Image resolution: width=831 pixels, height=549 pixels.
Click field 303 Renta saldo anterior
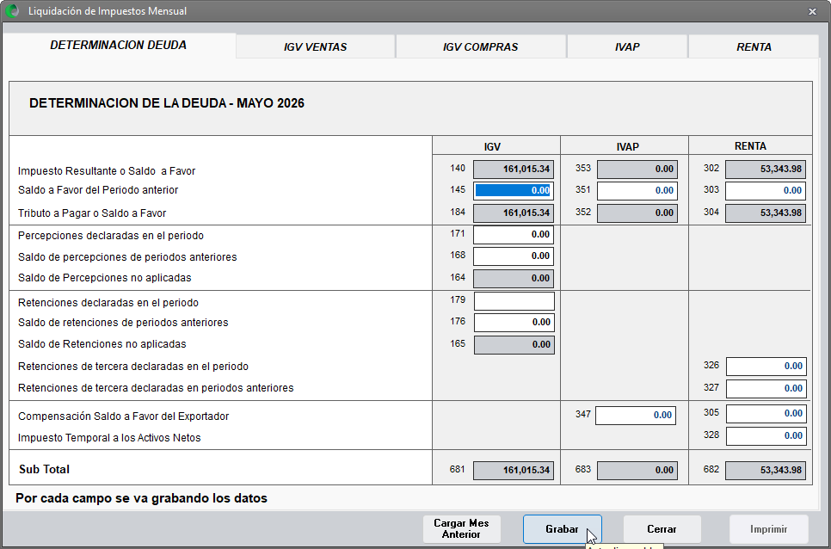pos(766,190)
